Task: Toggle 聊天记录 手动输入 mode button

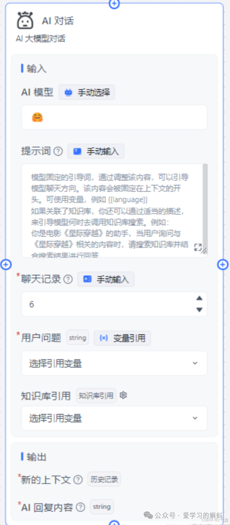Action: tap(106, 279)
